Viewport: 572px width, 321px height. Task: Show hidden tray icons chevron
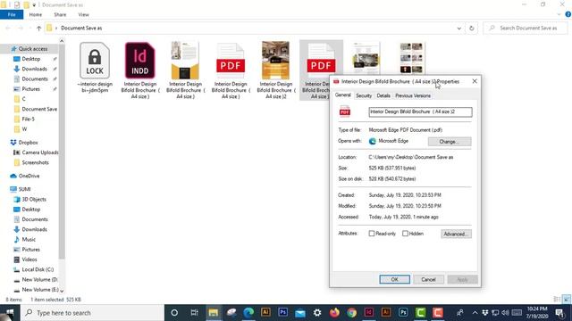475,313
